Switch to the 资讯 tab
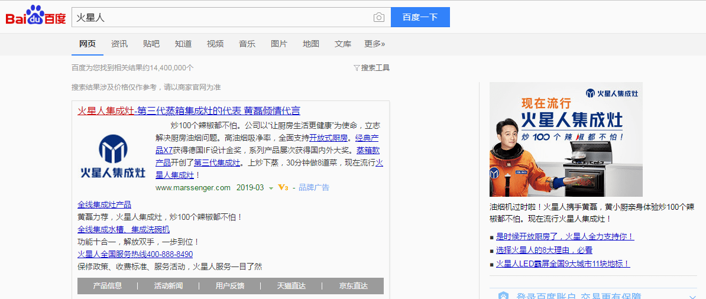The image size is (706, 299). click(119, 44)
